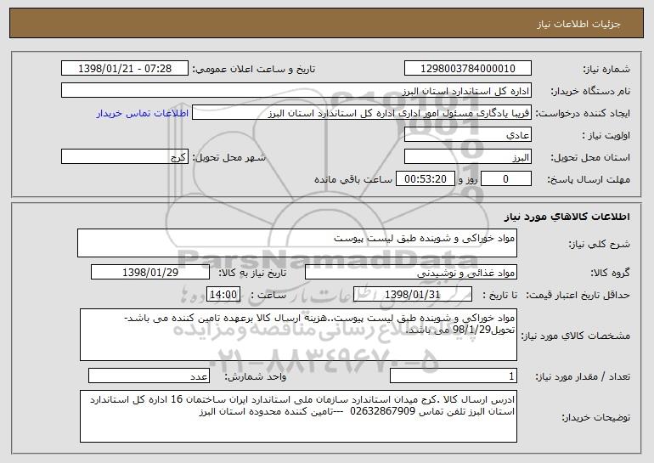
Task: Click the price validity date field 1398/01/31
Action: tap(413, 295)
